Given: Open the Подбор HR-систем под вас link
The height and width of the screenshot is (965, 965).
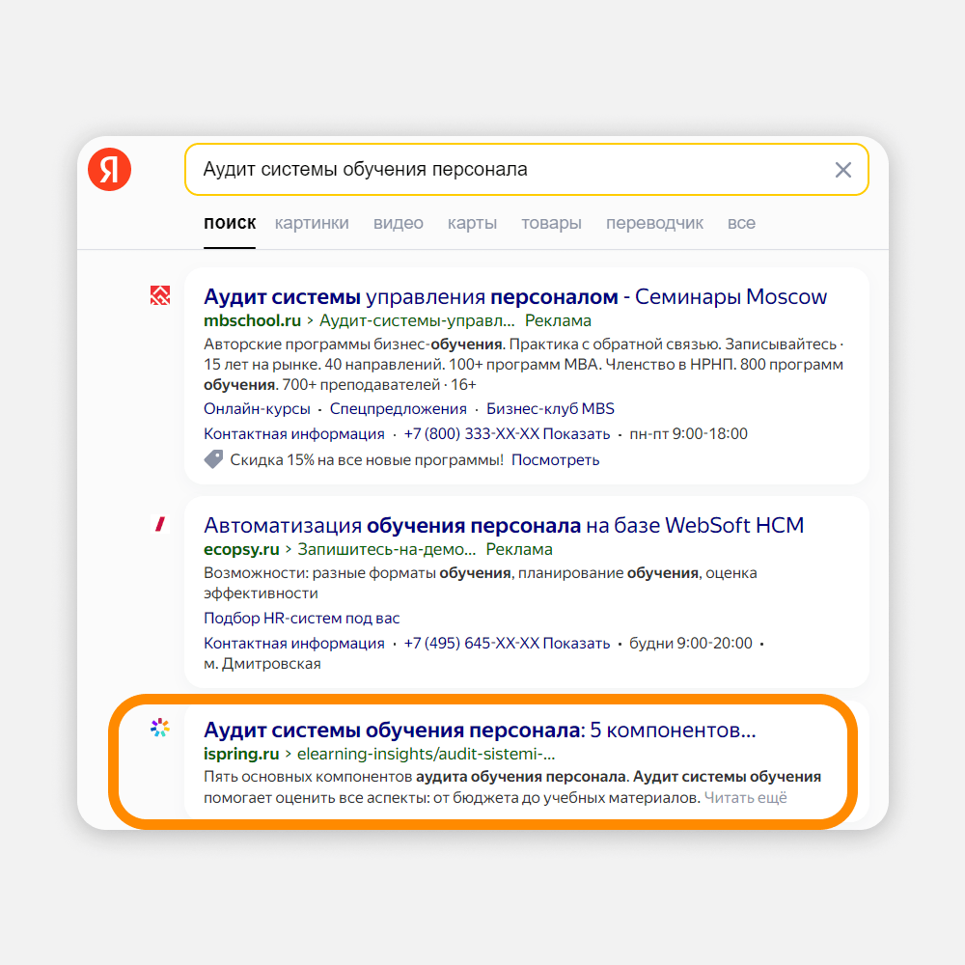Looking at the screenshot, I should point(301,618).
